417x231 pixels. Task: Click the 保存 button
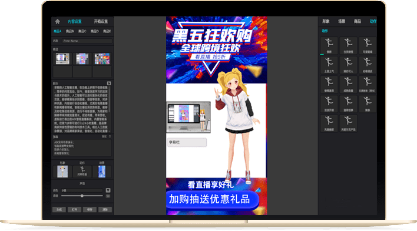click(90, 209)
